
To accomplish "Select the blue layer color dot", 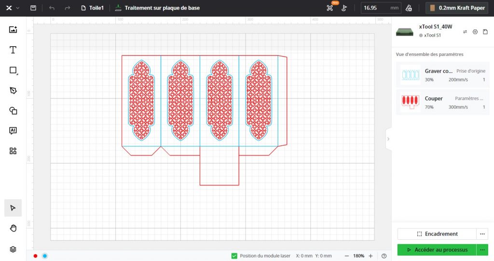I will (44, 256).
